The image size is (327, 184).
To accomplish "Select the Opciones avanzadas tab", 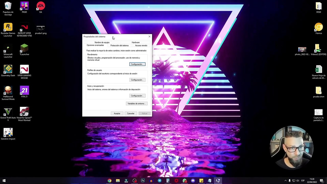I will pos(95,45).
